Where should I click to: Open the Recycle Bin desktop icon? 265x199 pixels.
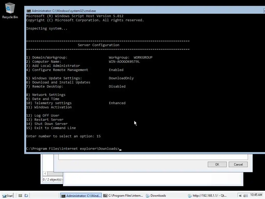point(10,10)
